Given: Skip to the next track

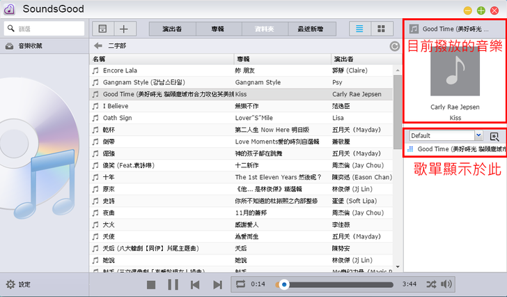Looking at the screenshot, I should click(x=217, y=284).
